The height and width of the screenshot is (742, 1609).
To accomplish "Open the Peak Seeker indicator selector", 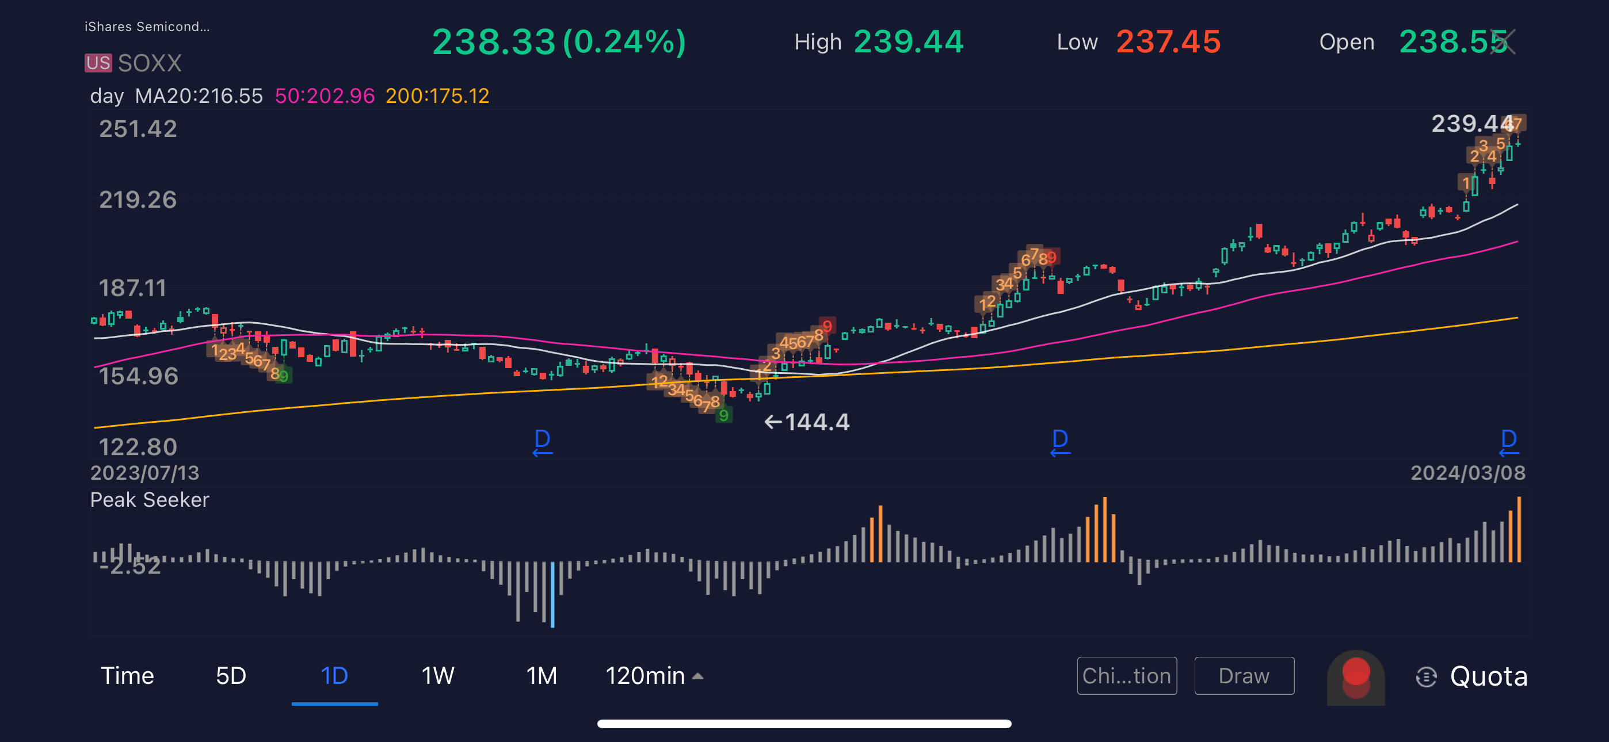I will coord(149,500).
